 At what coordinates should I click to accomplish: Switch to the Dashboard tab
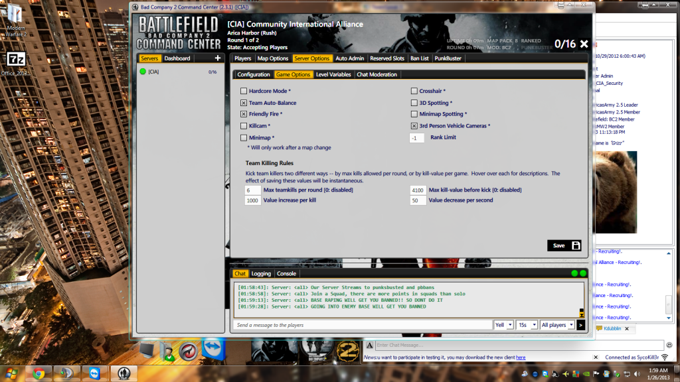pos(177,58)
